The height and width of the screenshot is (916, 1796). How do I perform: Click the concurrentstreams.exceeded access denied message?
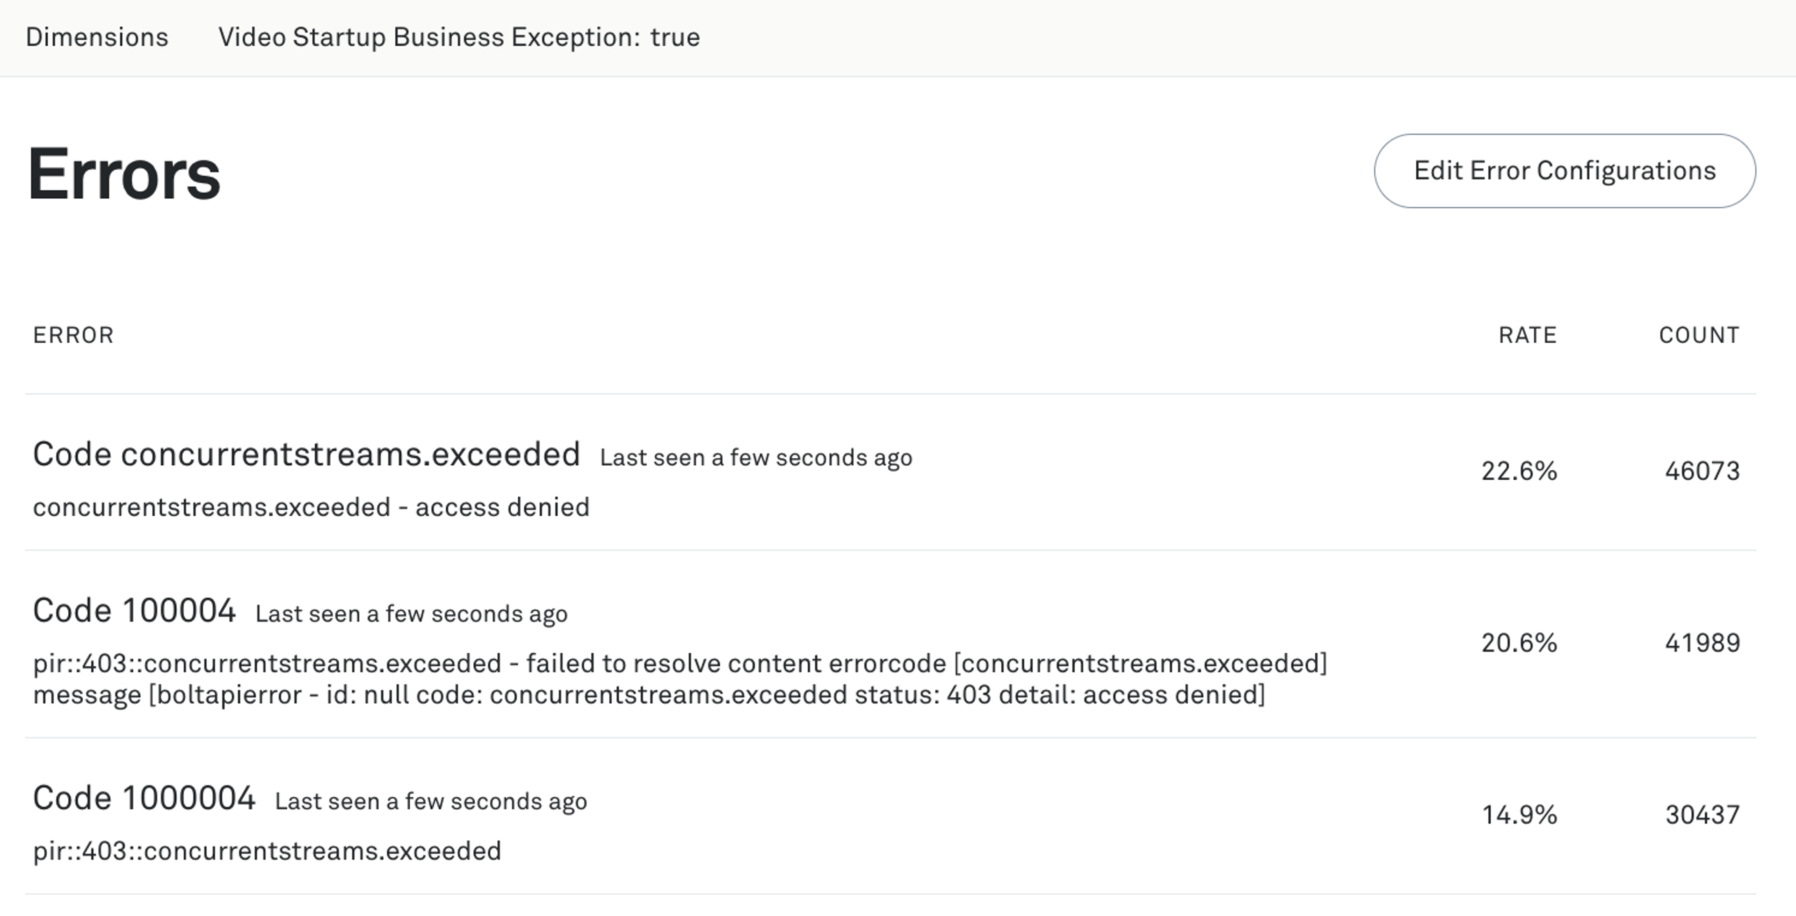click(x=311, y=507)
